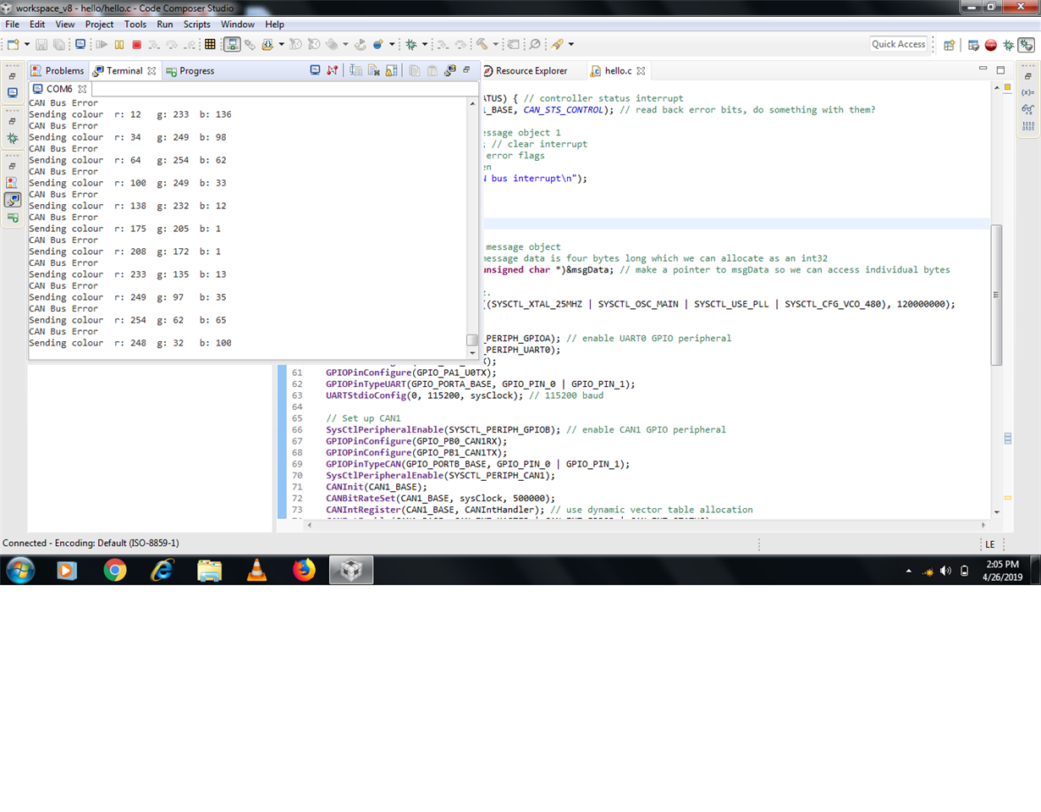The image size is (1041, 812).
Task: Click the Resume icon in the toolbar
Action: [x=102, y=44]
